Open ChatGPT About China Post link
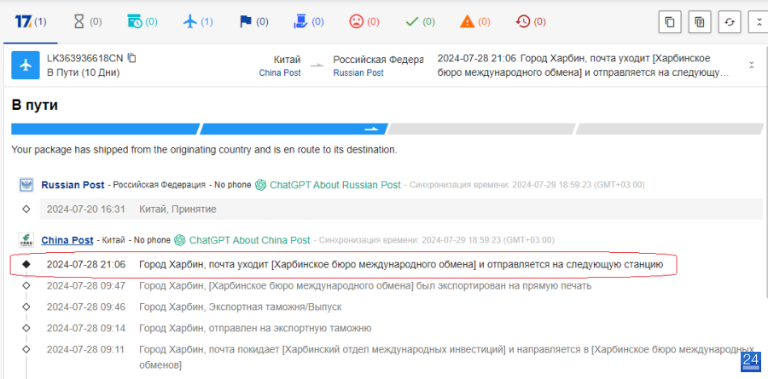Viewport: 768px width, 379px height. pos(242,240)
